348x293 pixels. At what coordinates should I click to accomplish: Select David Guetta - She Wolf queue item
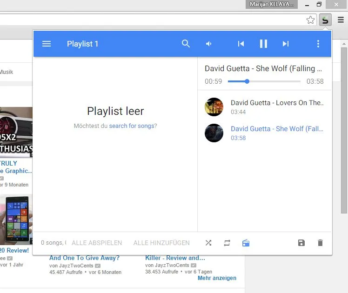[265, 133]
